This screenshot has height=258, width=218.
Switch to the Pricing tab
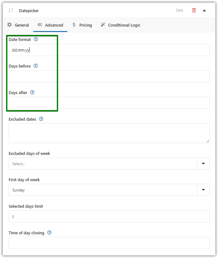tap(82, 25)
